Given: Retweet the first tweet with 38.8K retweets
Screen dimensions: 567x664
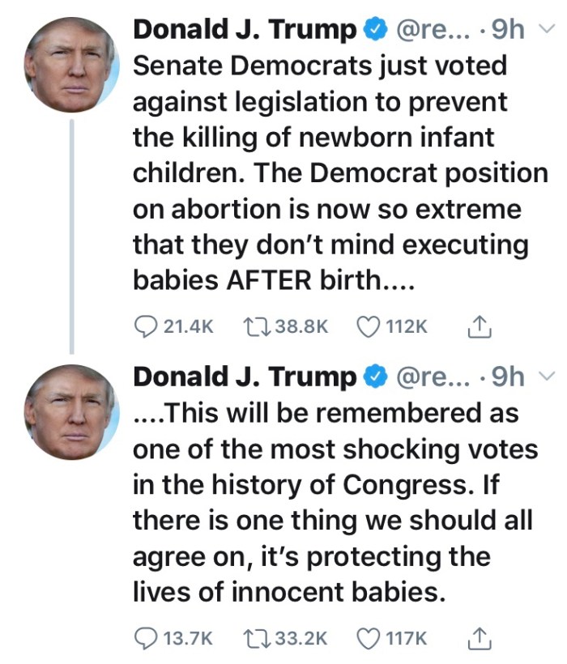Looking at the screenshot, I should point(257,326).
